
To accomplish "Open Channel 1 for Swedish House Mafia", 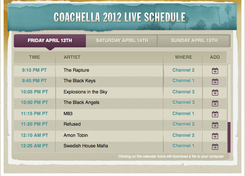I will [x=183, y=146].
